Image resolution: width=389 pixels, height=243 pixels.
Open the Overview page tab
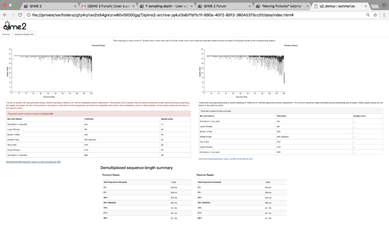tap(6, 34)
